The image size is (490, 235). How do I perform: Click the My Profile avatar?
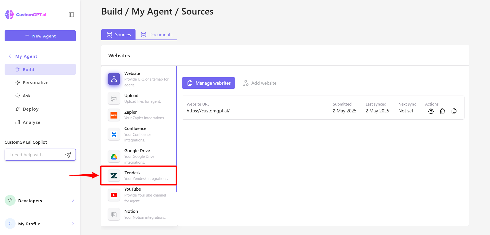click(10, 224)
